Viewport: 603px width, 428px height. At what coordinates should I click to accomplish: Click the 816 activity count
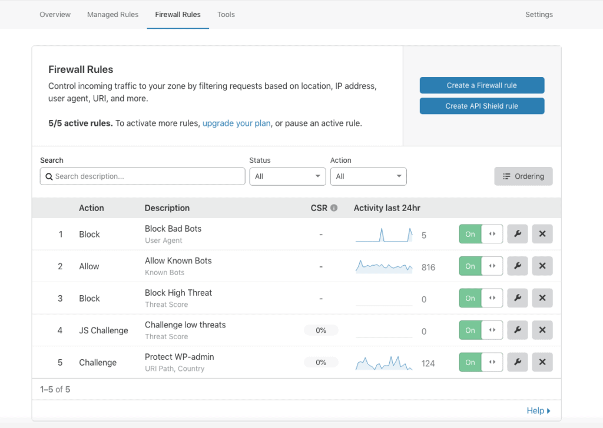(428, 267)
